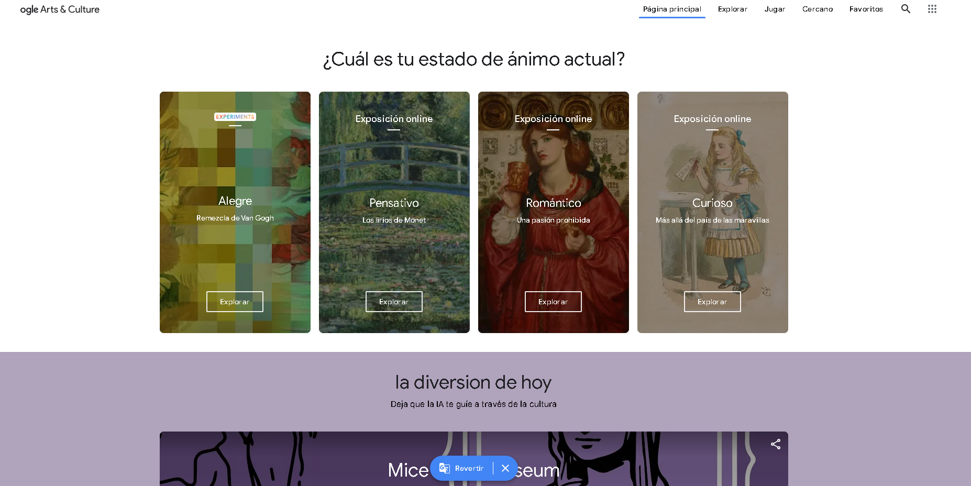Image resolution: width=971 pixels, height=486 pixels.
Task: Select the Página principal tab
Action: coord(672,9)
